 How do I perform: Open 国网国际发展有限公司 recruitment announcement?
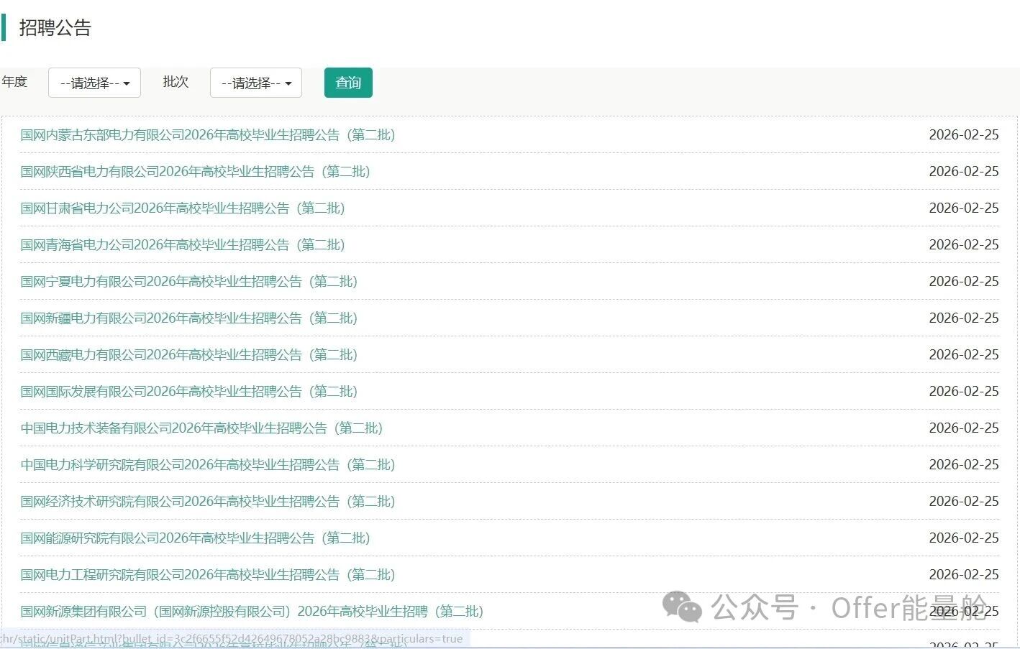point(188,392)
